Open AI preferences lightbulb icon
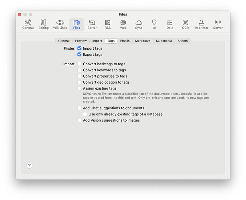Viewport: 246px width, 200px height. (154, 24)
